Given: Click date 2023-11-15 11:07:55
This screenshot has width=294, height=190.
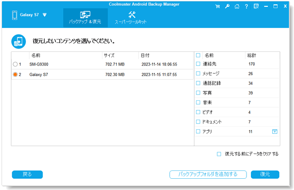Looking at the screenshot, I should [159, 74].
